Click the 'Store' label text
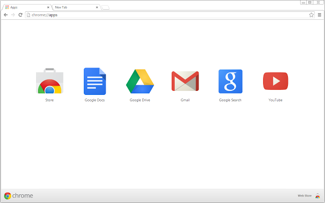 point(50,100)
